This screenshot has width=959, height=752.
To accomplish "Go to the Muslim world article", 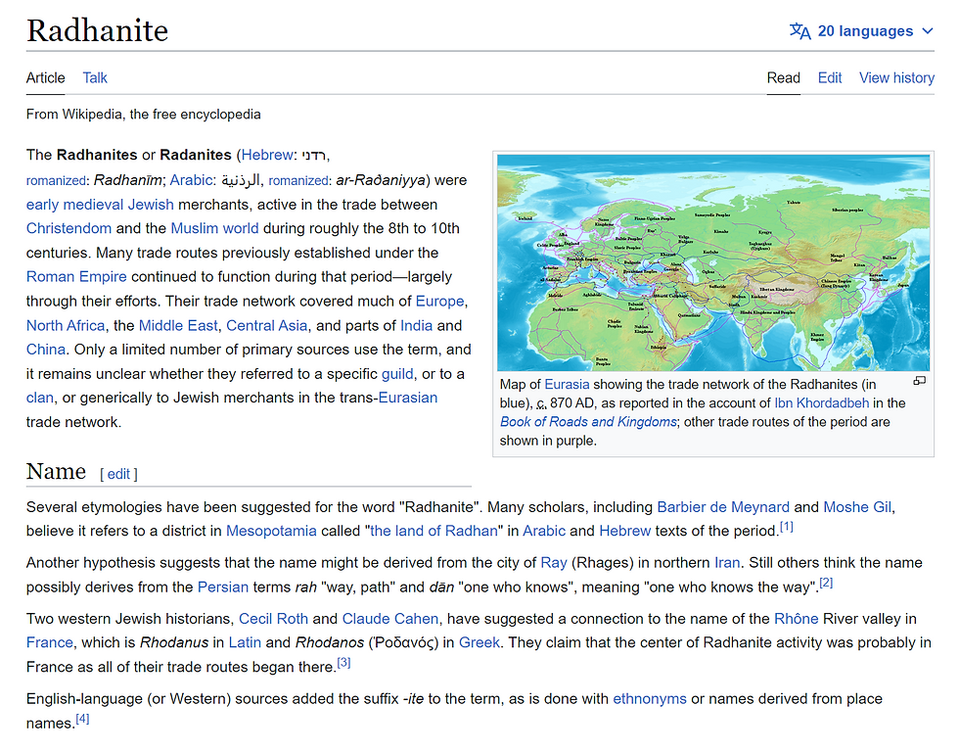I will coord(214,228).
